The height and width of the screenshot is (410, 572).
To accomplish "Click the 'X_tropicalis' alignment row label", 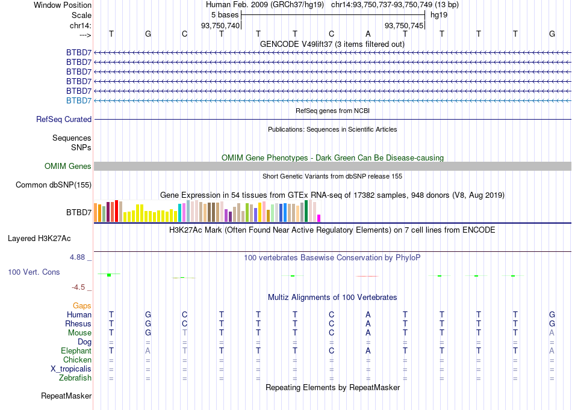I will tap(71, 369).
